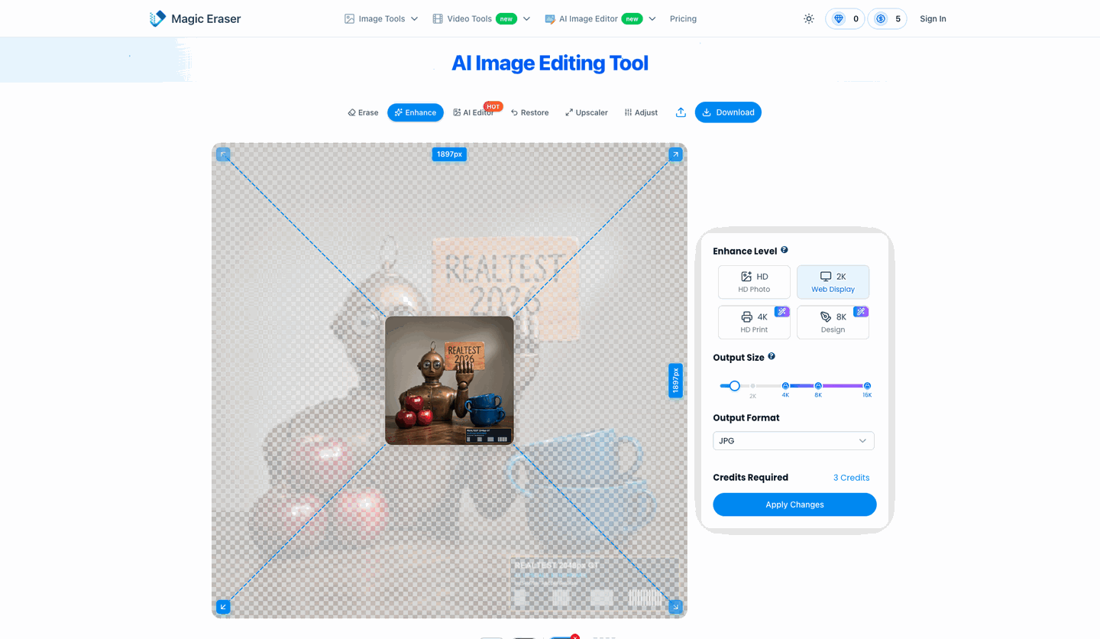The image size is (1100, 639).
Task: Click the Sign In link
Action: pos(933,18)
